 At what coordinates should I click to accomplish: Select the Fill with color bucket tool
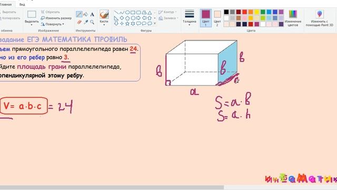[85, 14]
